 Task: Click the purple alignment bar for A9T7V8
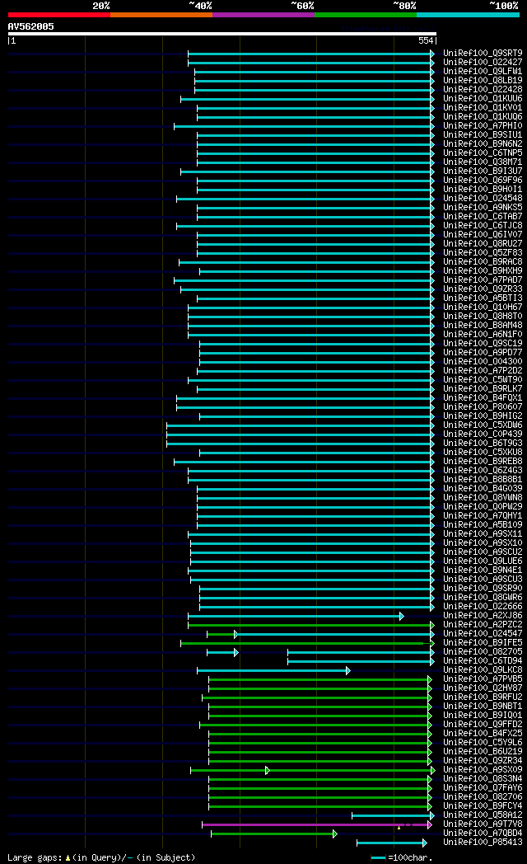click(316, 825)
